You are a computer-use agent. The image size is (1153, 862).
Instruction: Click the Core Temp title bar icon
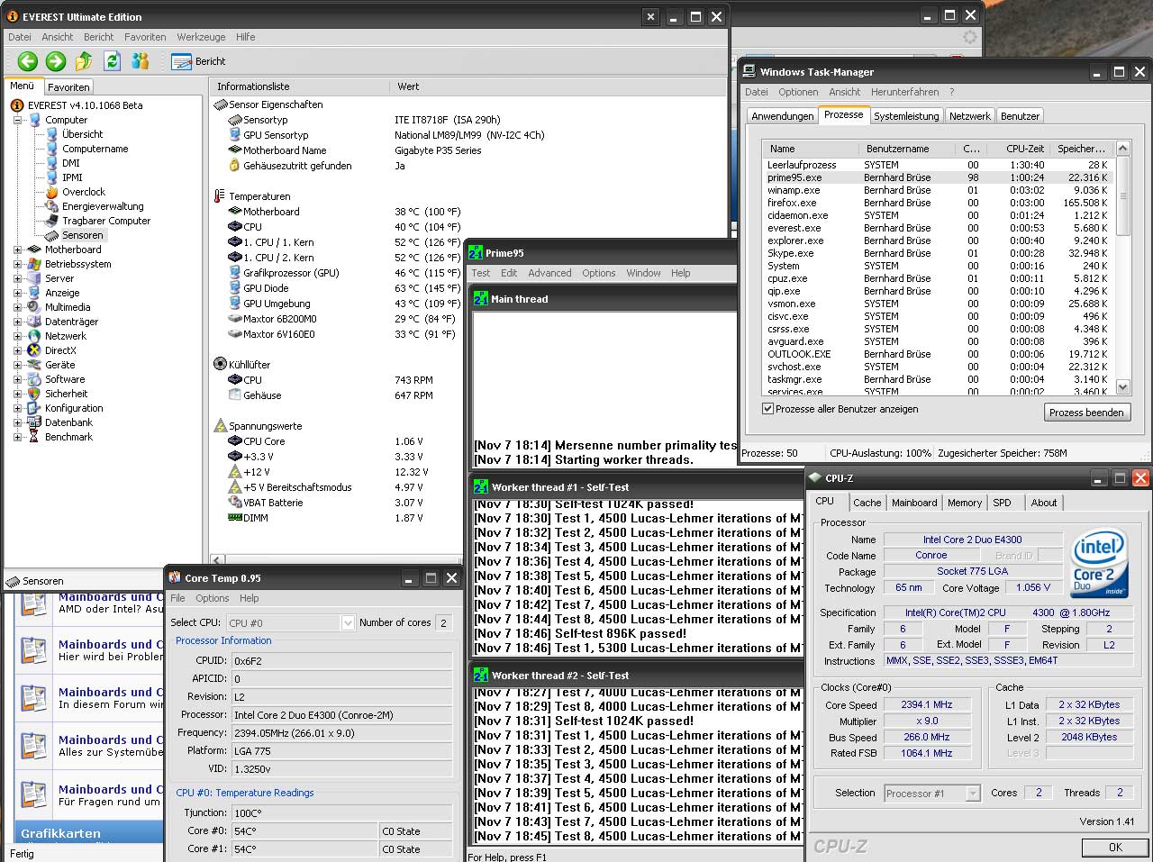pyautogui.click(x=175, y=578)
